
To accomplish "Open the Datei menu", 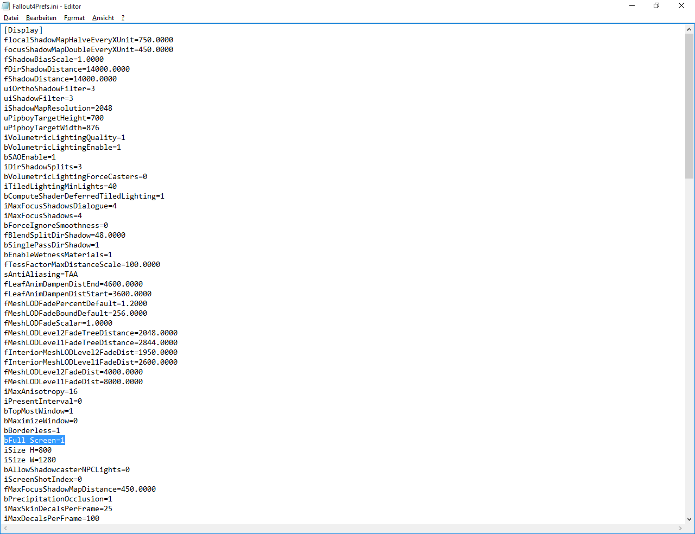I will (x=11, y=18).
